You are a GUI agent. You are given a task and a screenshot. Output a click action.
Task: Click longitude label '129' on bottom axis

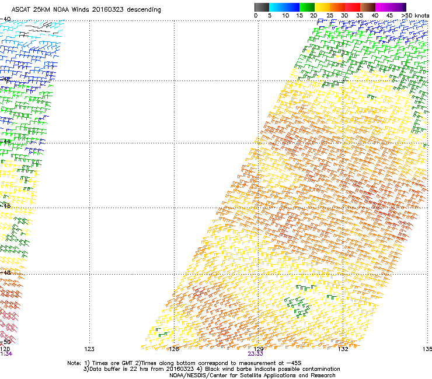pos(258,349)
